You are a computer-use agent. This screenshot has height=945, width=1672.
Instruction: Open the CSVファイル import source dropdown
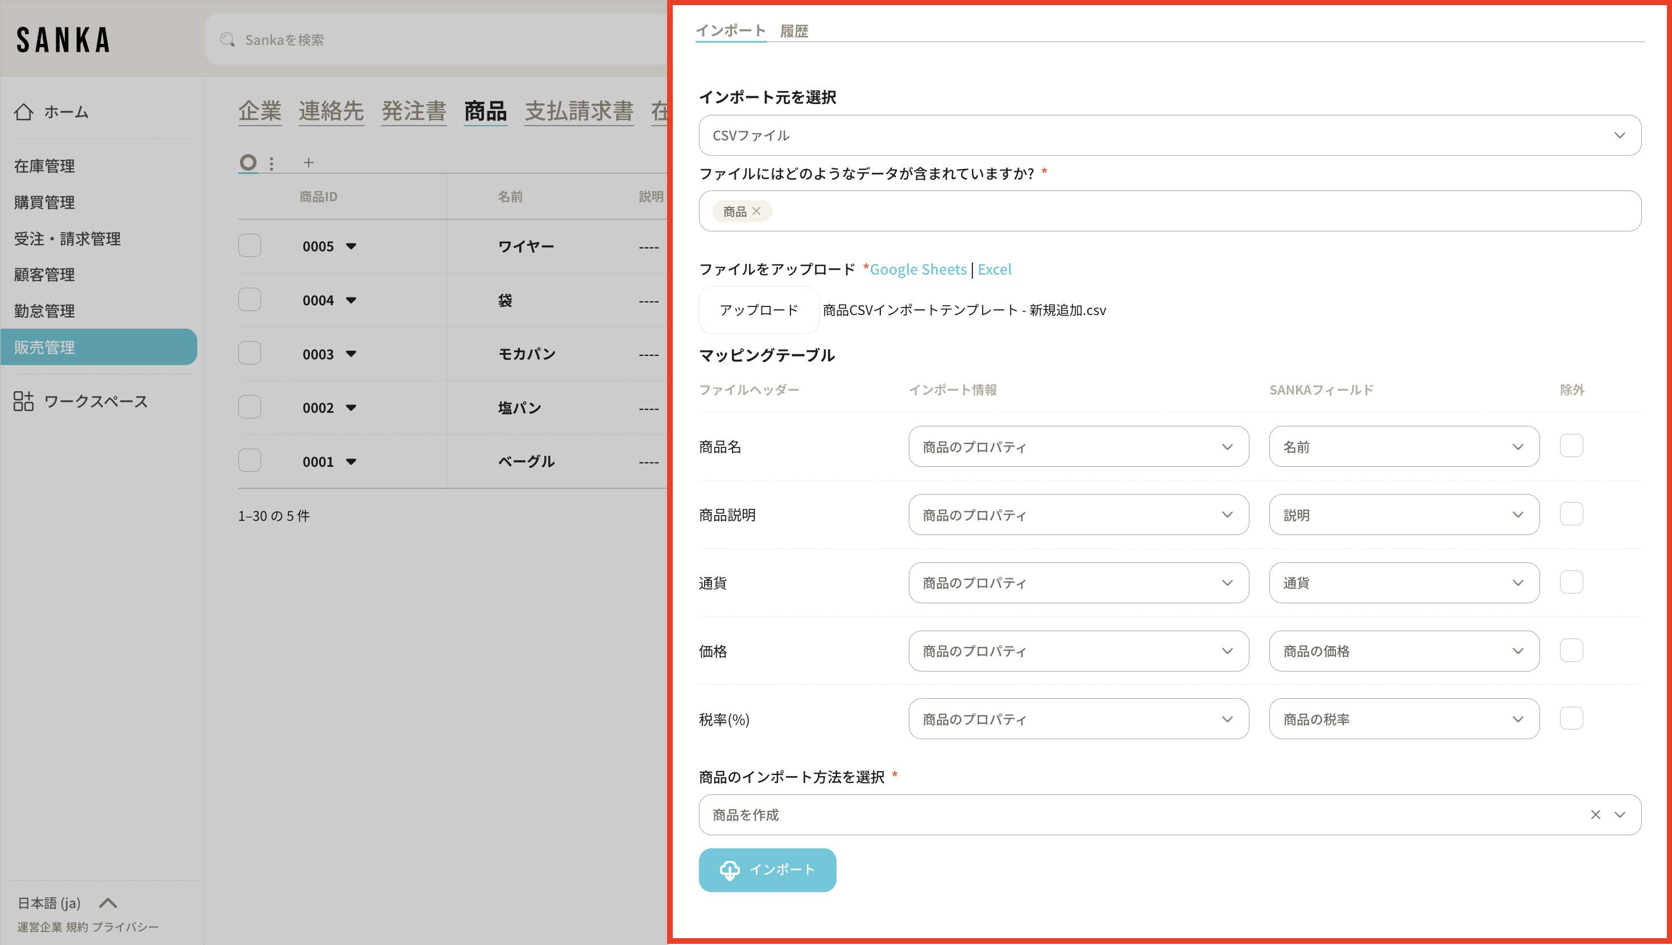pos(1170,136)
